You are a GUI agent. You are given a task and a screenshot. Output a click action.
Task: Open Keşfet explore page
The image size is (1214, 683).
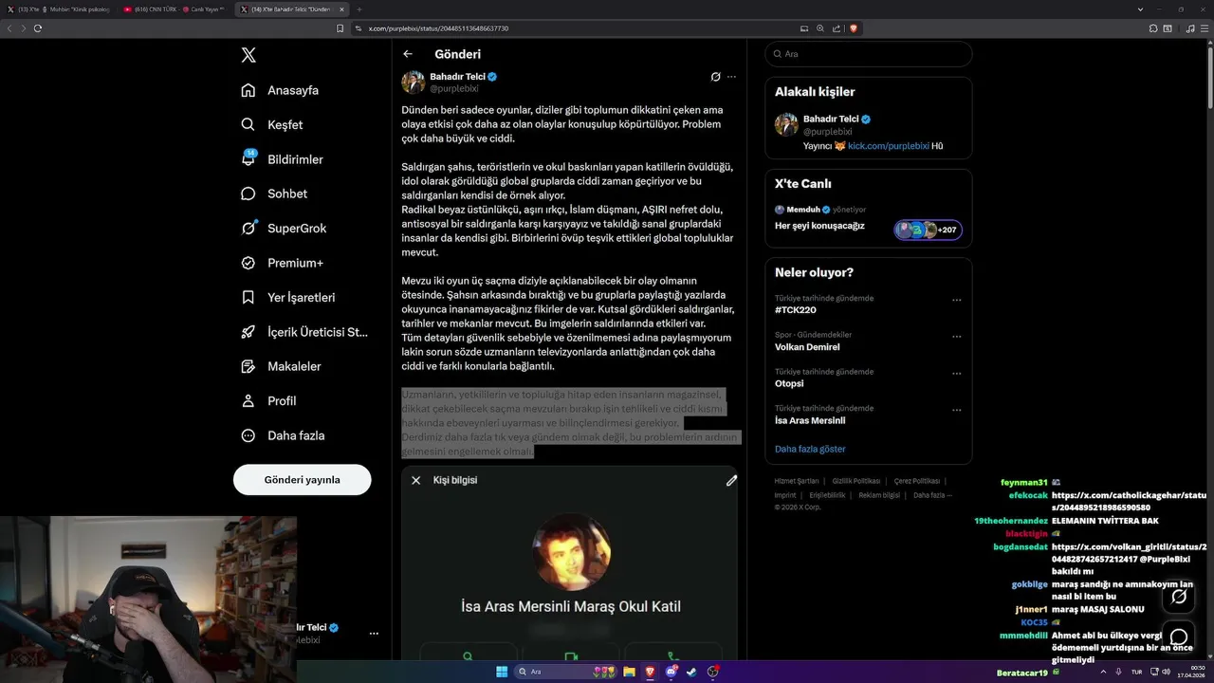pos(272,124)
